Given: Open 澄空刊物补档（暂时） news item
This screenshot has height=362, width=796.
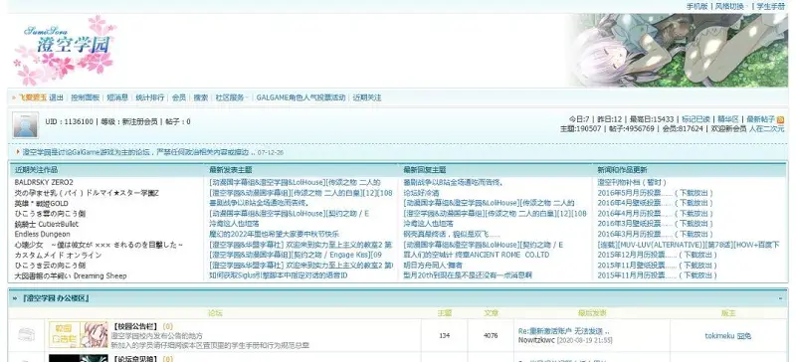Looking at the screenshot, I should pos(632,182).
